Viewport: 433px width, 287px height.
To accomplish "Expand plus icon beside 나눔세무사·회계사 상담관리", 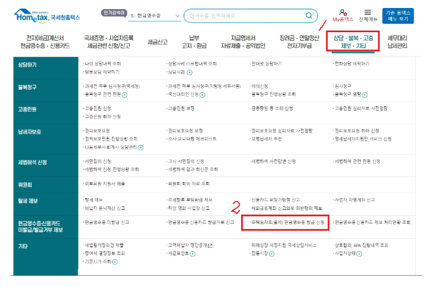I will coord(140,148).
